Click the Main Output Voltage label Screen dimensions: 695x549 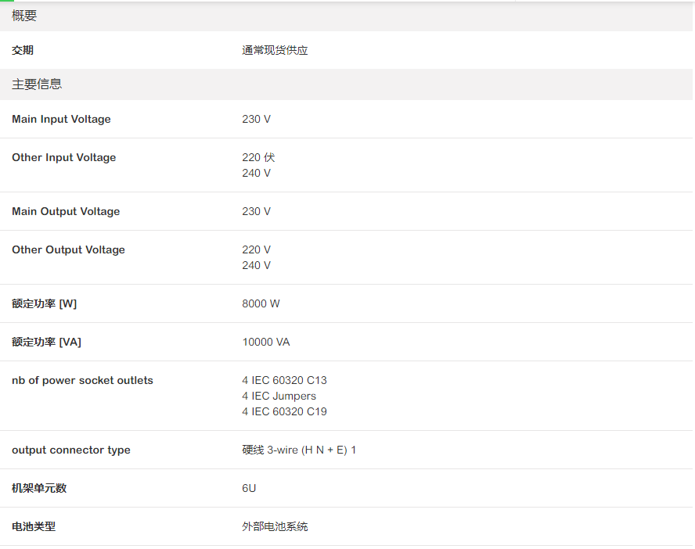click(x=66, y=212)
